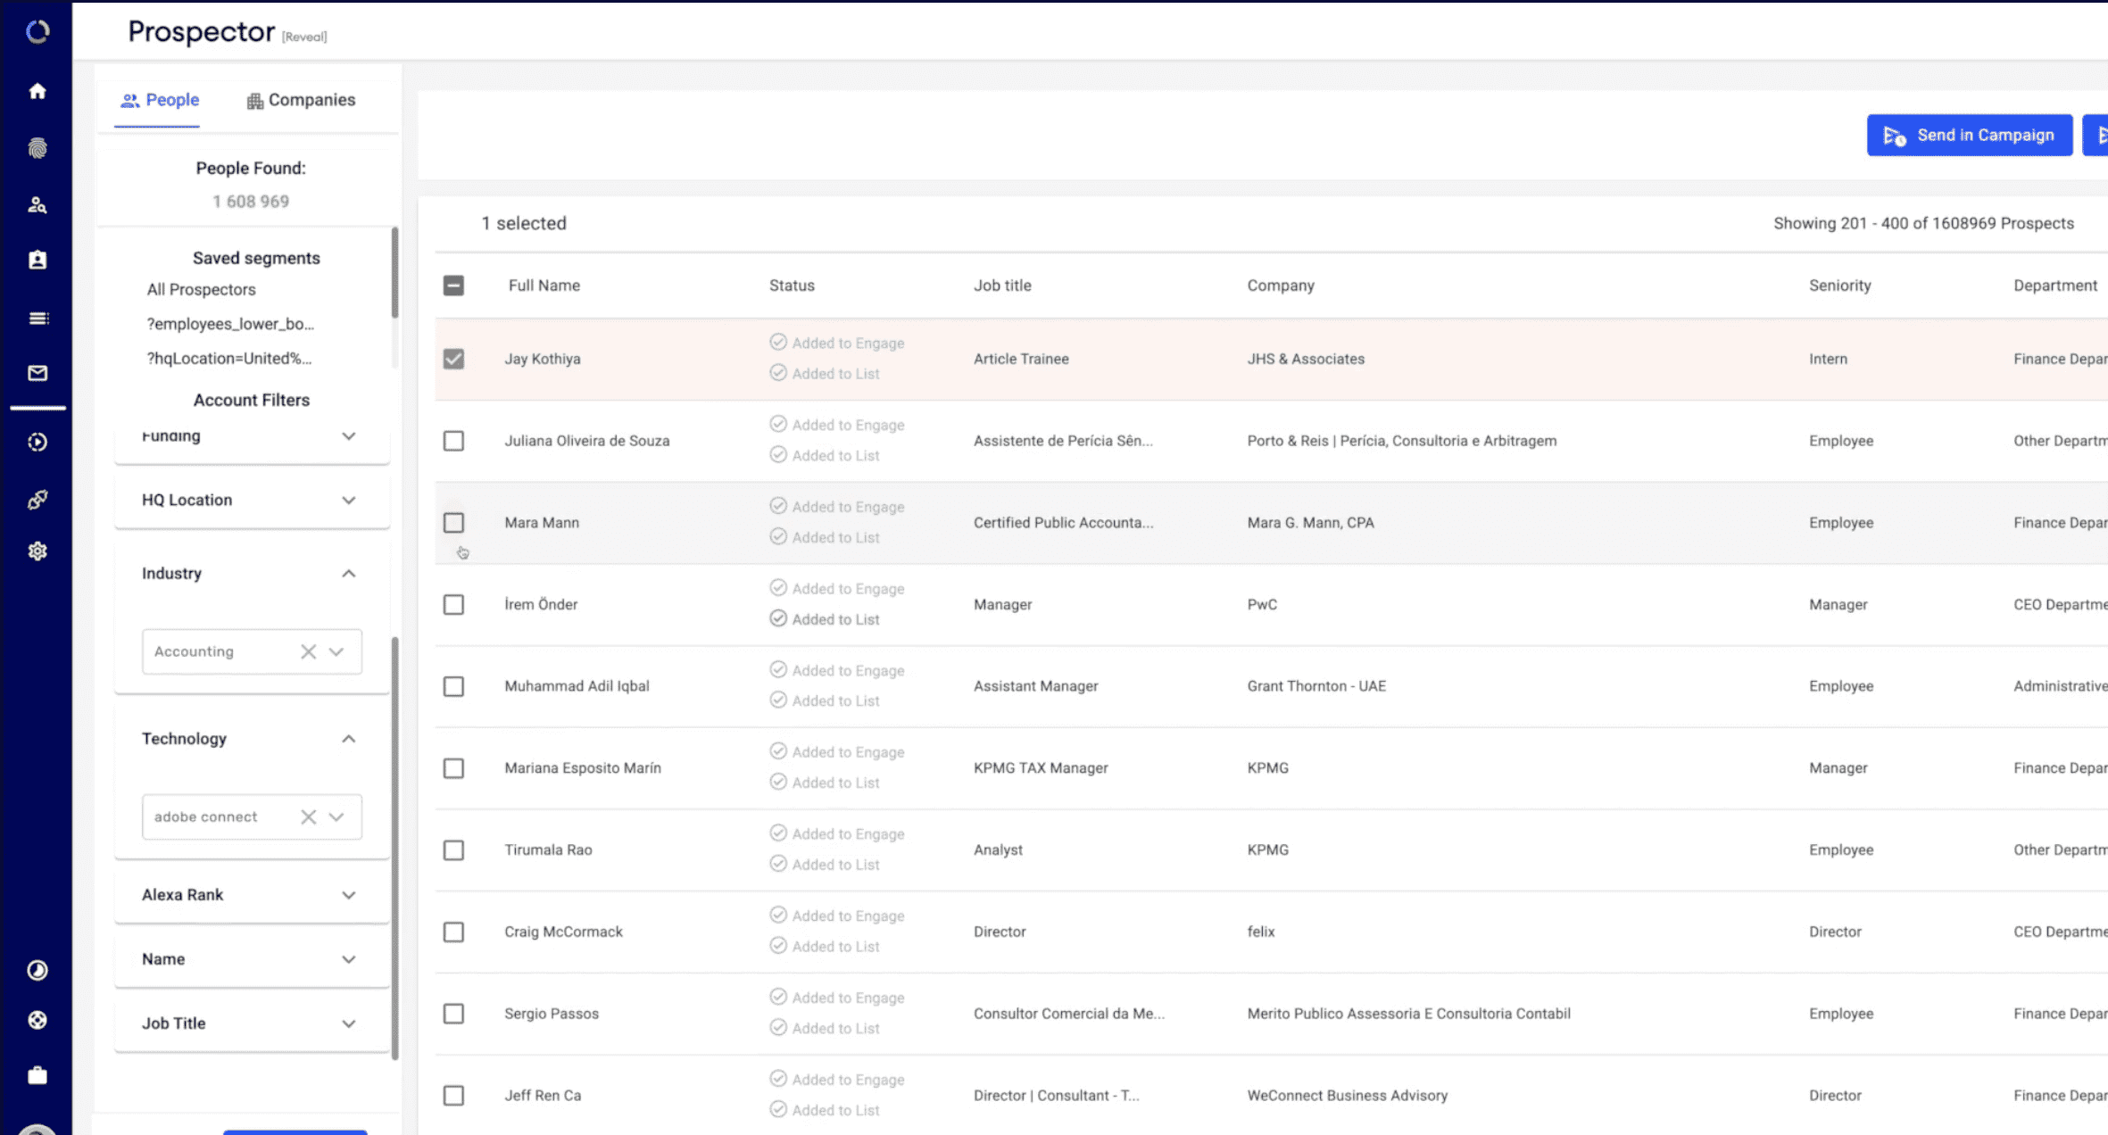
Task: Click the briefcase icon in sidebar
Action: pos(37,1075)
